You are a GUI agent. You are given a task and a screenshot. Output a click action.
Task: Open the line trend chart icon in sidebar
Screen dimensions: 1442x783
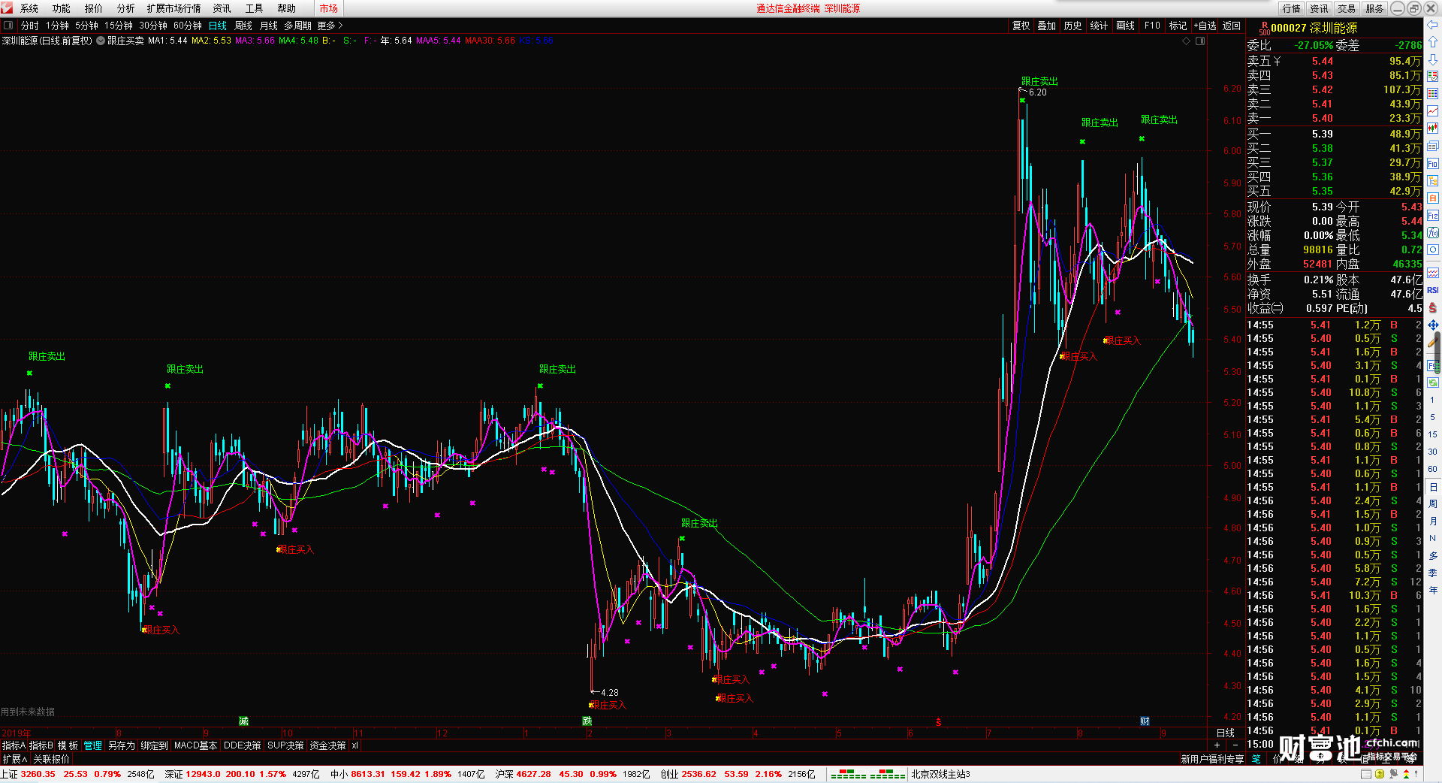(x=1433, y=111)
